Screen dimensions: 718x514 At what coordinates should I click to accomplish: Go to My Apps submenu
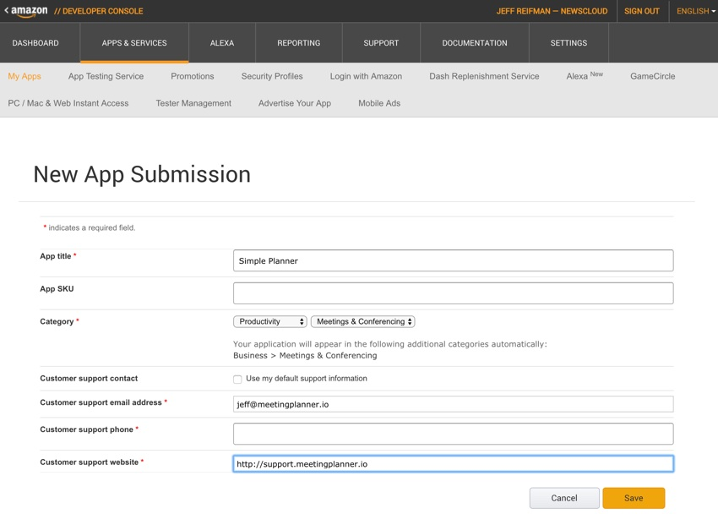(24, 76)
